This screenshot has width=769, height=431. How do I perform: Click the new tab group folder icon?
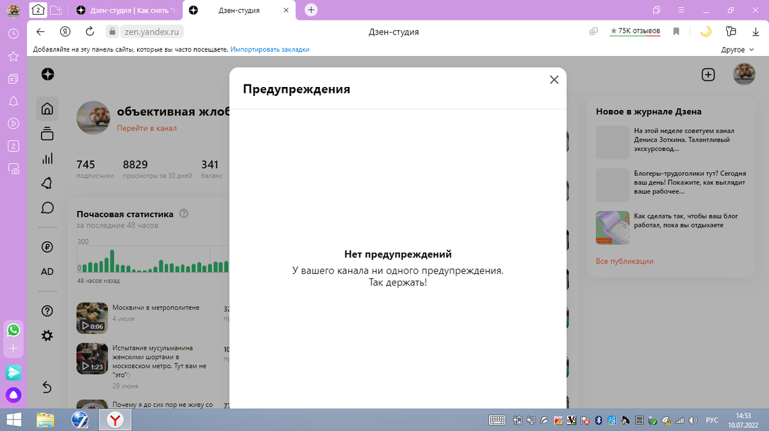(56, 10)
